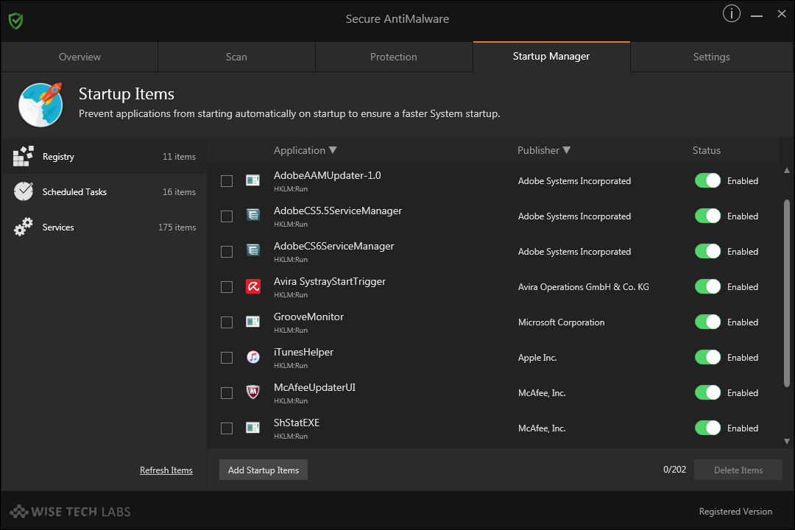This screenshot has width=795, height=530.
Task: Check the AdobeCS5.5ServiceManager checkbox
Action: click(x=227, y=216)
